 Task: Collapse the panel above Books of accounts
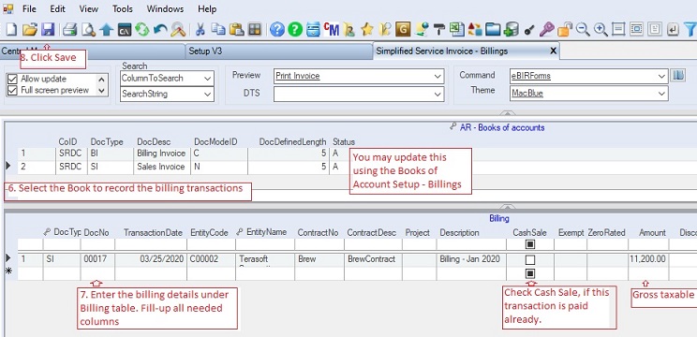click(x=507, y=113)
